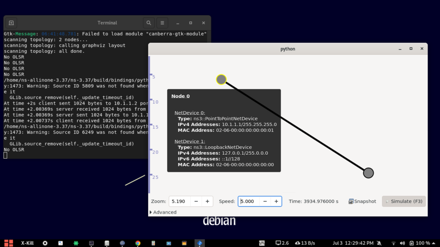Decrease simulation speed with the minus button
The height and width of the screenshot is (247, 440).
point(265,201)
